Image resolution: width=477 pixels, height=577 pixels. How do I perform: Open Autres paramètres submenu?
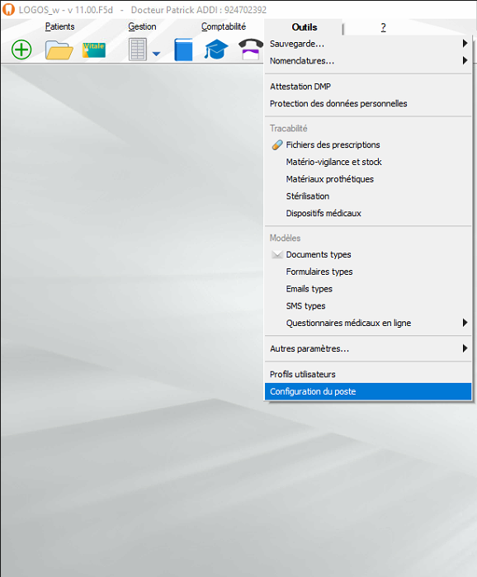click(368, 348)
